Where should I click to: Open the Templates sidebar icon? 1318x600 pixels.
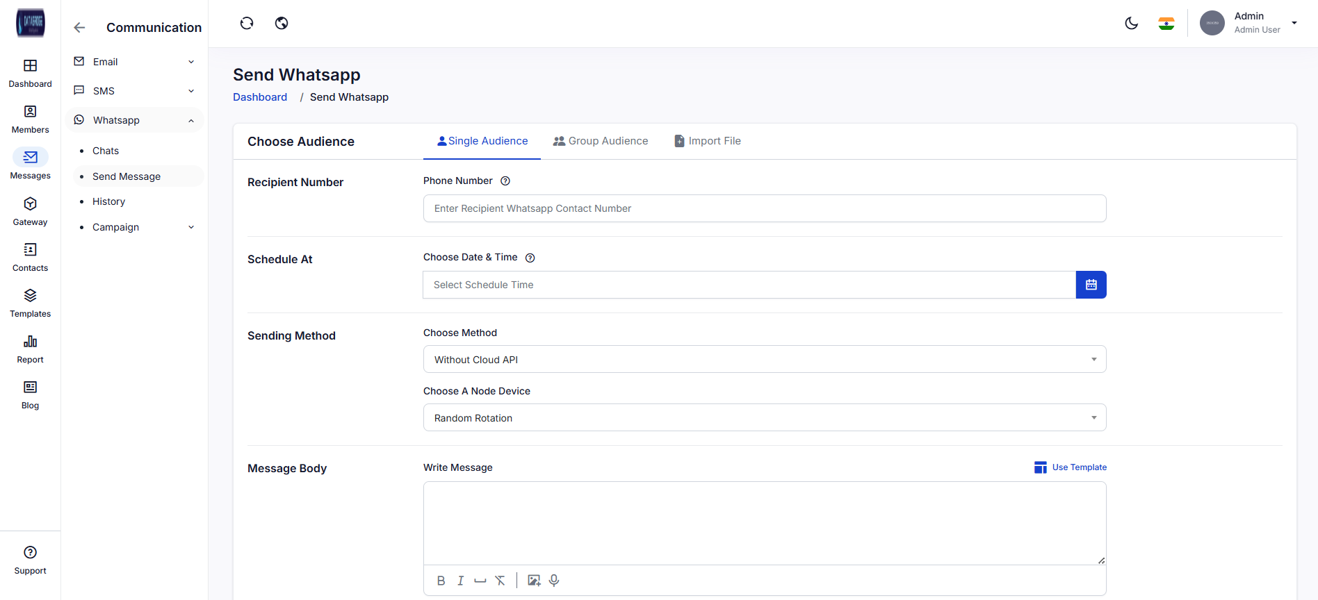tap(30, 303)
